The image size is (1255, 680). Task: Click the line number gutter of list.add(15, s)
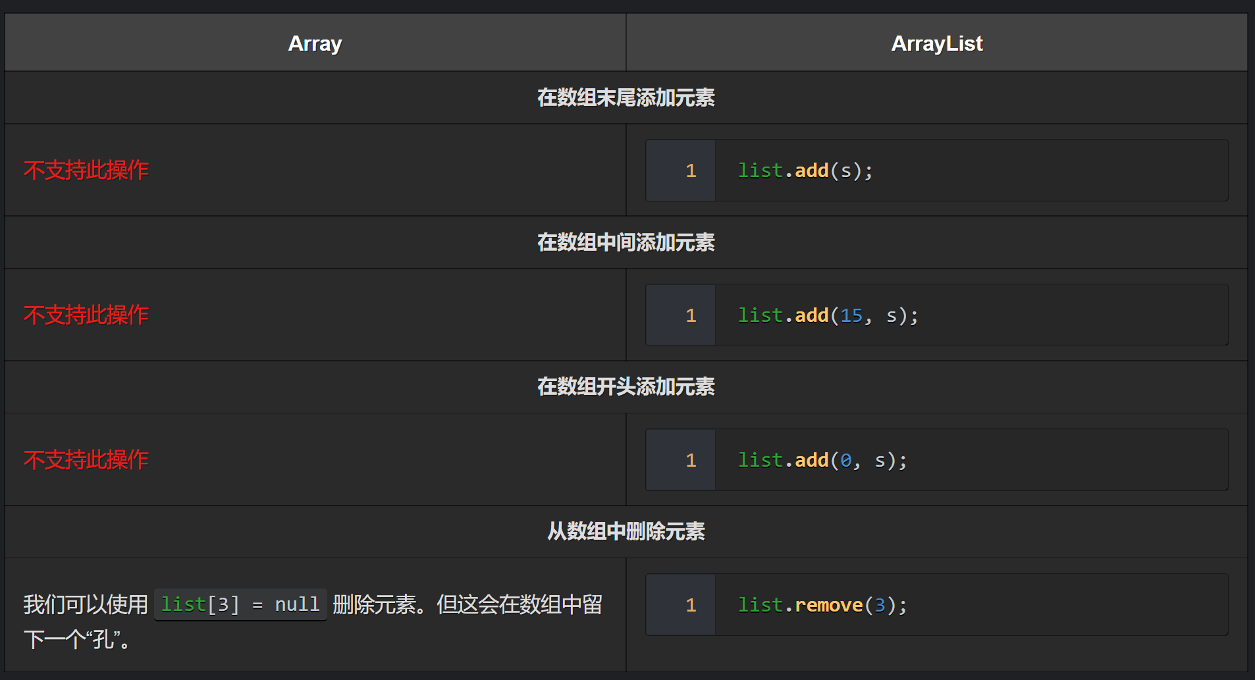690,315
